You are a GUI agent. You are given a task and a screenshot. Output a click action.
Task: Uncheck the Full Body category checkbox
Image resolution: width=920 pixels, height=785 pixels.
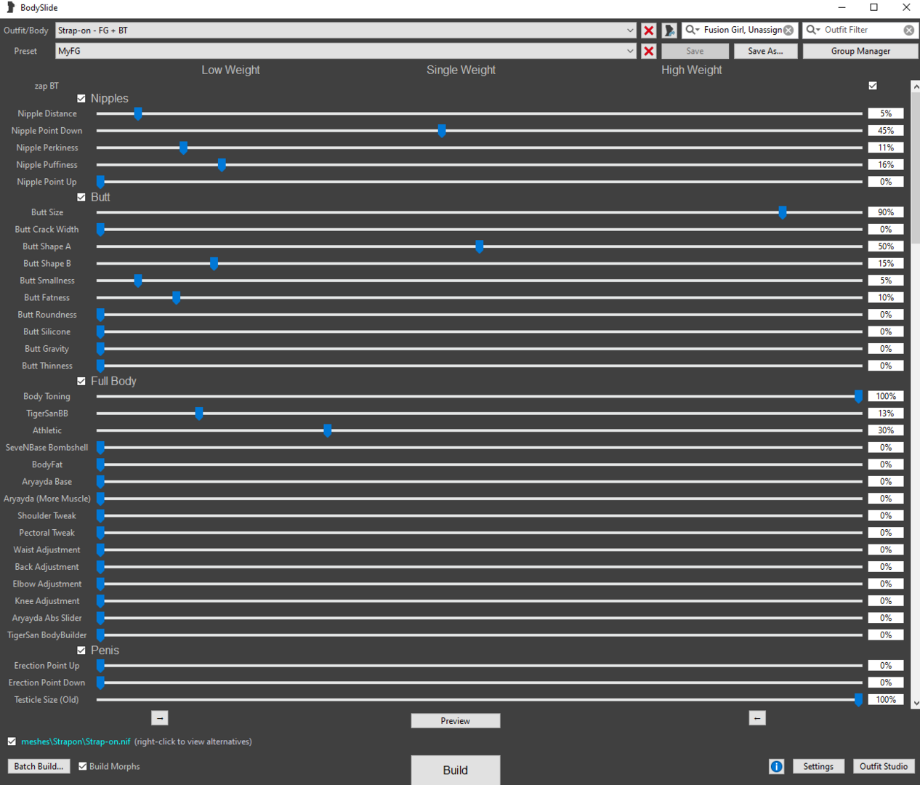81,381
